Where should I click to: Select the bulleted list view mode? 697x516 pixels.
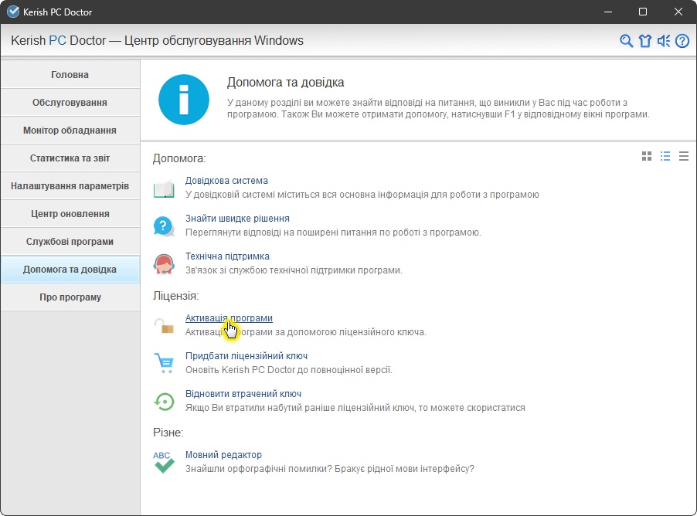(x=665, y=156)
